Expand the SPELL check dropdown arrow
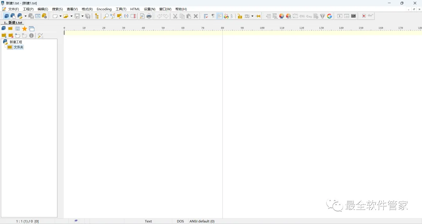Screen dimensions: 422x224 pyautogui.click(x=252, y=16)
